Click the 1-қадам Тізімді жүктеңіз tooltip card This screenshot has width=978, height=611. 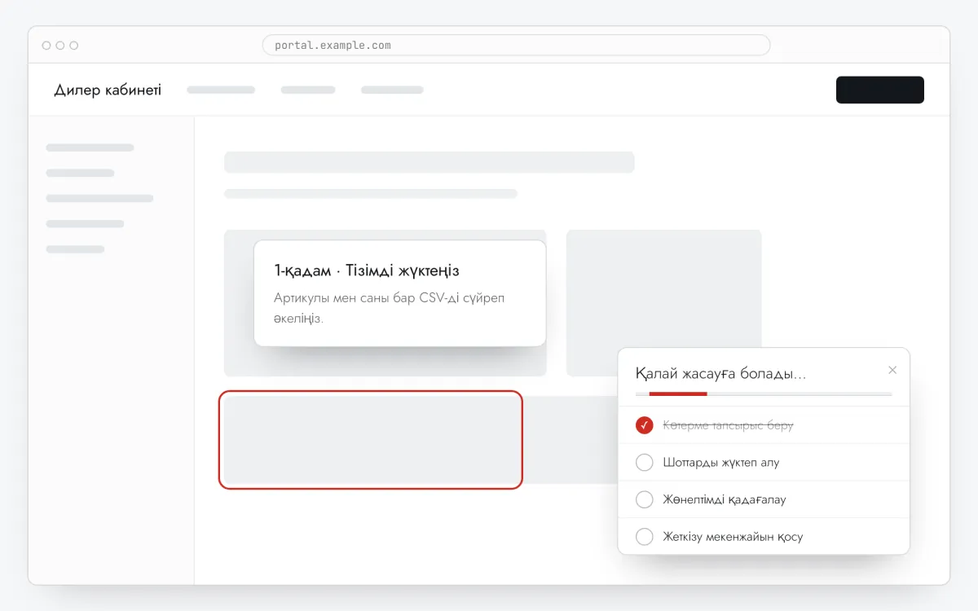click(x=400, y=293)
